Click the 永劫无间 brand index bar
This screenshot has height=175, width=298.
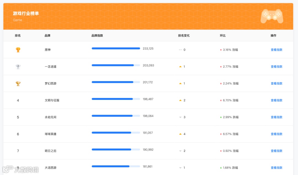tap(116, 116)
